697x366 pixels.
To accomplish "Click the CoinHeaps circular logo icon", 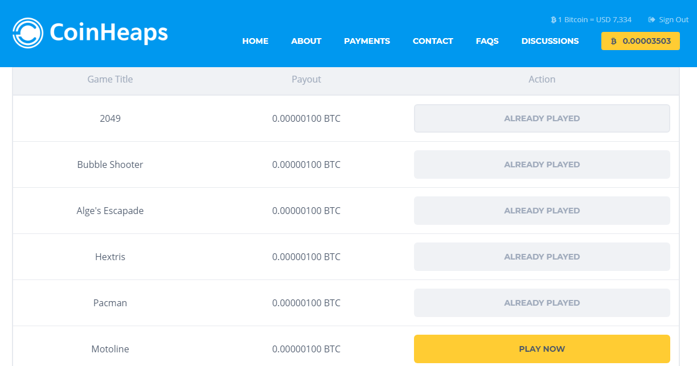I will tap(28, 33).
